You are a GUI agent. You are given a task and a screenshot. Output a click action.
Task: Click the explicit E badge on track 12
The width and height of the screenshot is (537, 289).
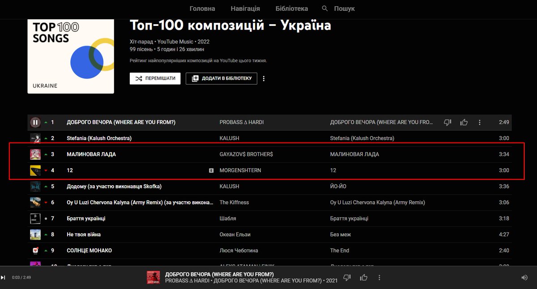[x=211, y=170]
